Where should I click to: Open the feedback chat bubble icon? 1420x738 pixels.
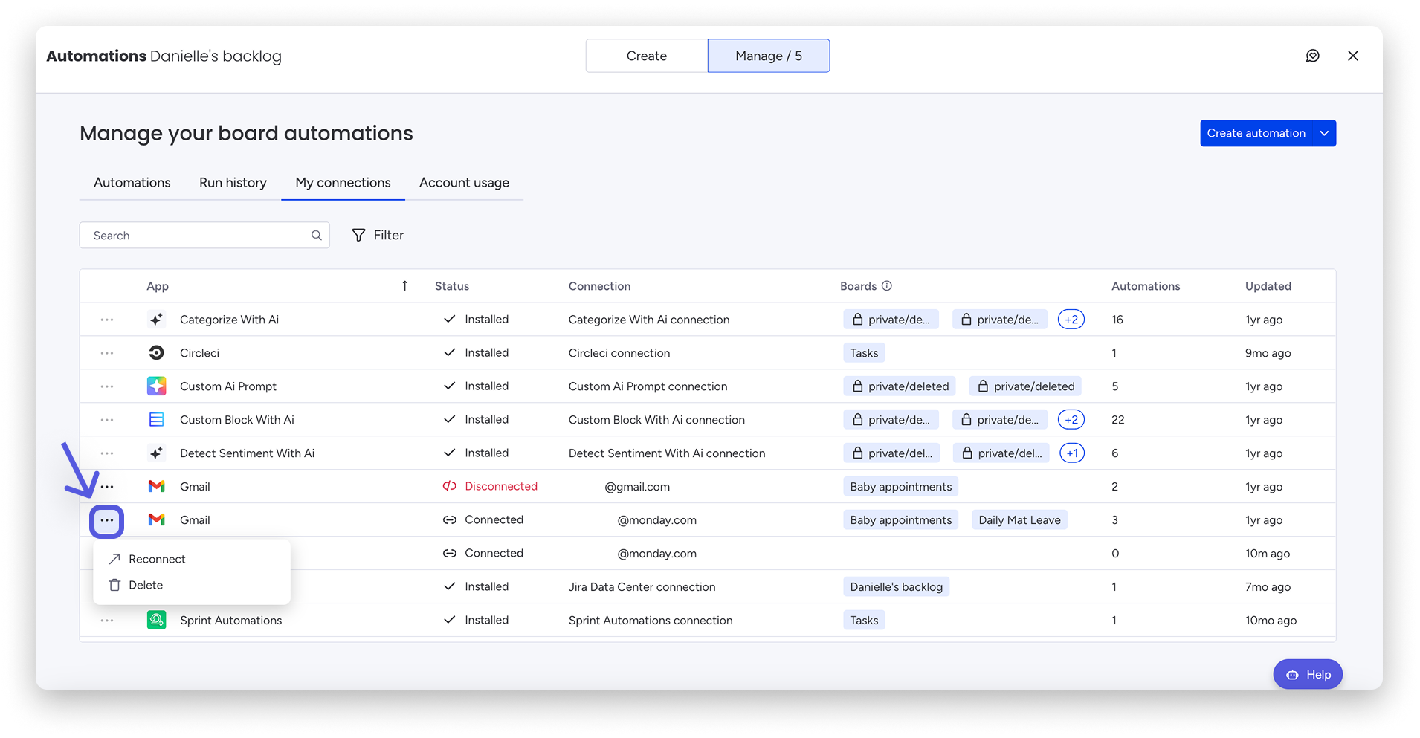(x=1312, y=56)
